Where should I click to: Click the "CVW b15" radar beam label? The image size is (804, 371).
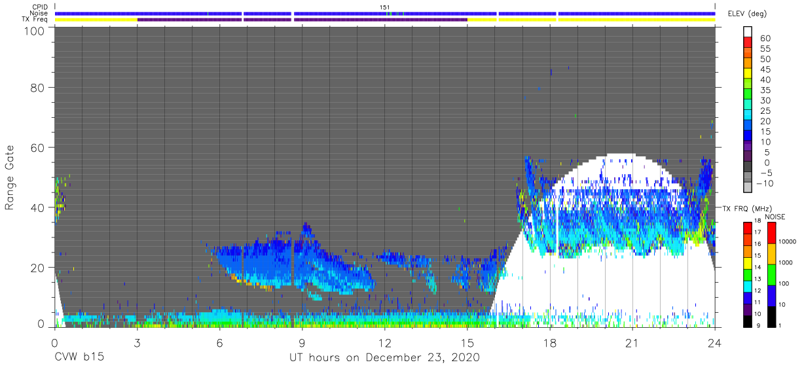79,358
